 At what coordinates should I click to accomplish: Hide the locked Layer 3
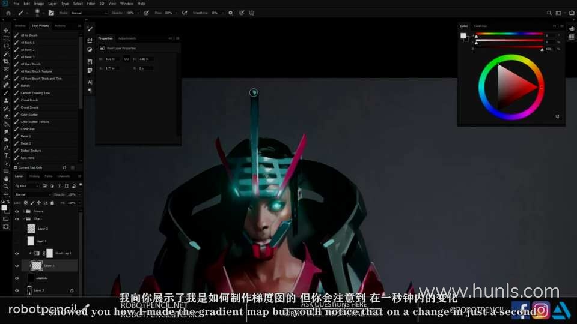(x=17, y=290)
